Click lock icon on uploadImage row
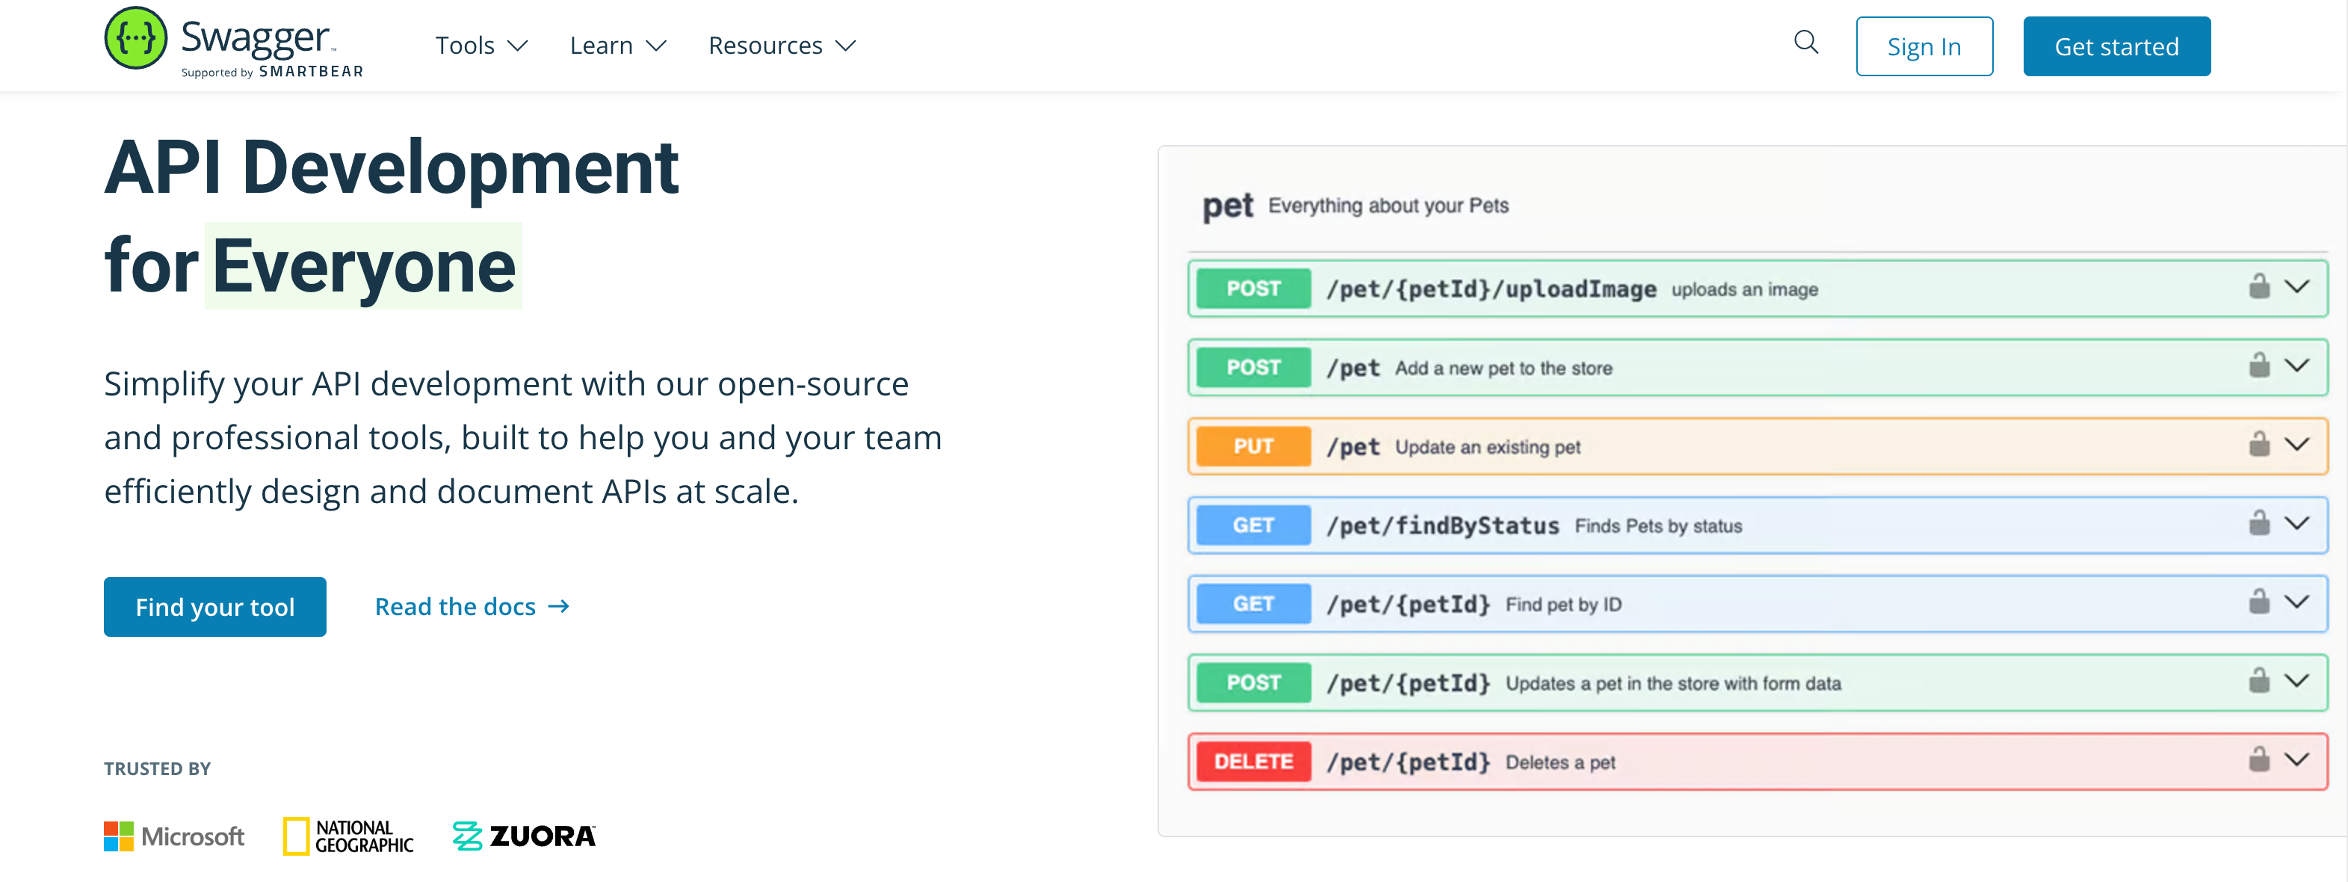This screenshot has width=2348, height=882. coord(2258,287)
